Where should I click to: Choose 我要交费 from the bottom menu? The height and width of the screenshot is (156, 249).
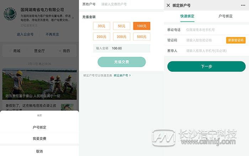39,139
